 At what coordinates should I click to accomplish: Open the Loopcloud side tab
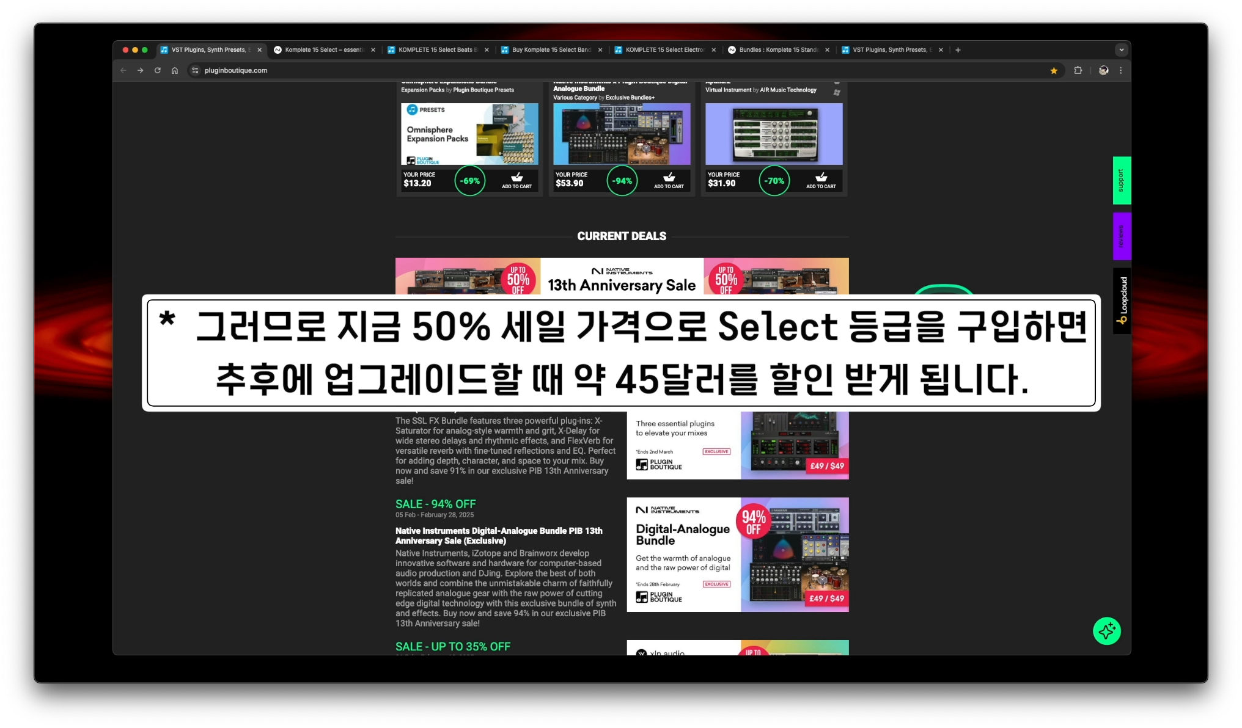1122,300
